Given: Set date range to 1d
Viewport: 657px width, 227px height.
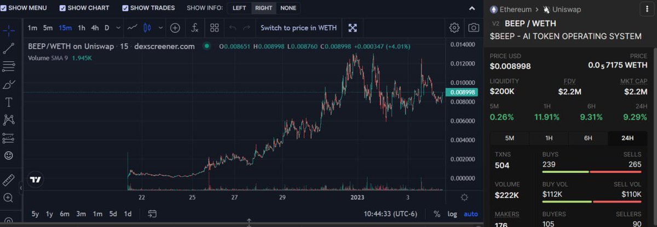Looking at the screenshot, I should tap(128, 214).
